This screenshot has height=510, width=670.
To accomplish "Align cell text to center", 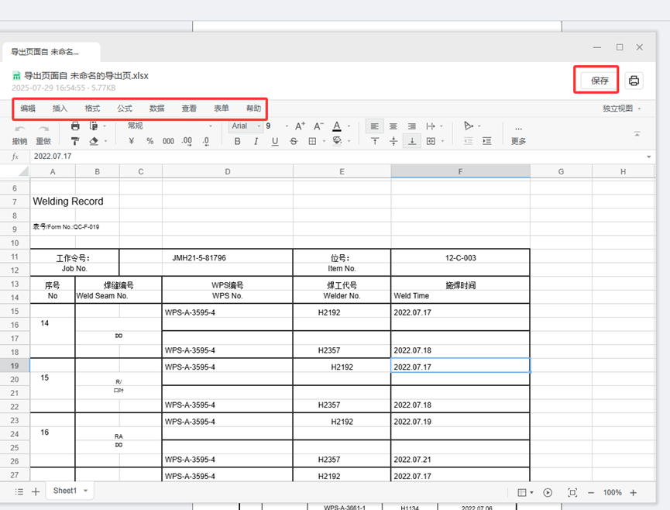I will coord(393,126).
